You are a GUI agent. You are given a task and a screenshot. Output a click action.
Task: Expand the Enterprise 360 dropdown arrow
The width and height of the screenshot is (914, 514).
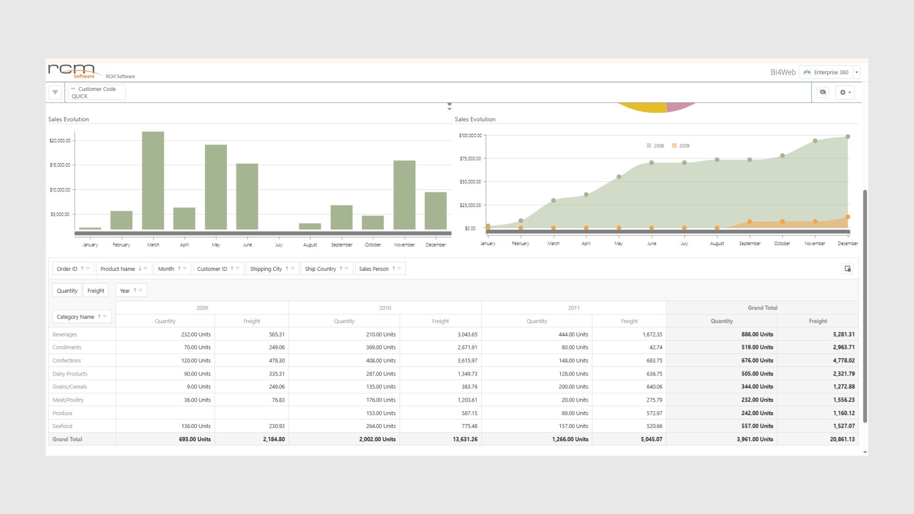click(x=856, y=72)
